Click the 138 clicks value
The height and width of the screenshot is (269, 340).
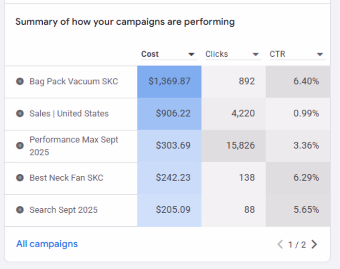[x=247, y=178]
